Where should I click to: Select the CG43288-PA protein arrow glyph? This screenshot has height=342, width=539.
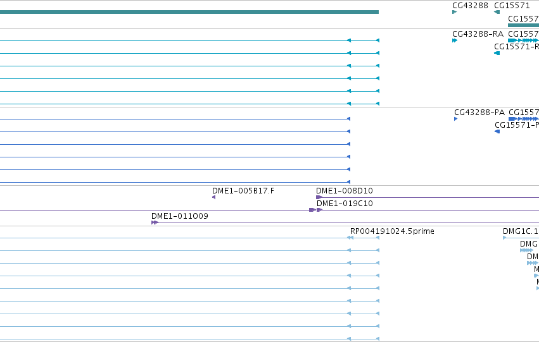pyautogui.click(x=456, y=119)
